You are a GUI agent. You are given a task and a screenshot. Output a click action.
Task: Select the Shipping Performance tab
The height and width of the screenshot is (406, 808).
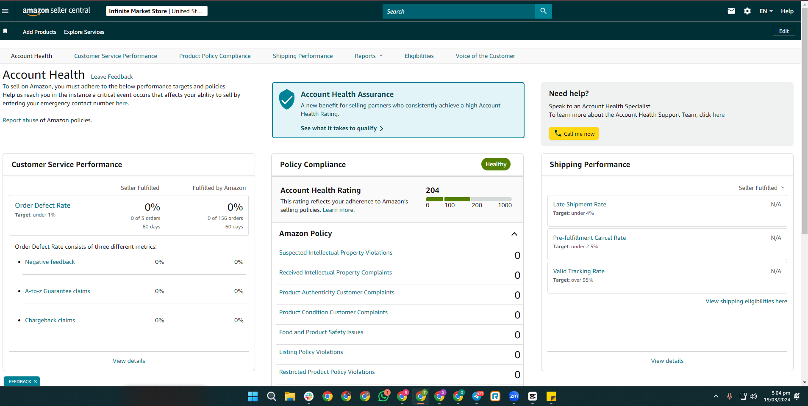click(303, 56)
